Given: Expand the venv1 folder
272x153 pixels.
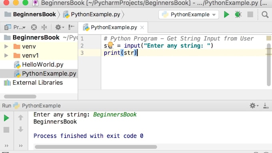Looking at the screenshot, I should pos(6,56).
